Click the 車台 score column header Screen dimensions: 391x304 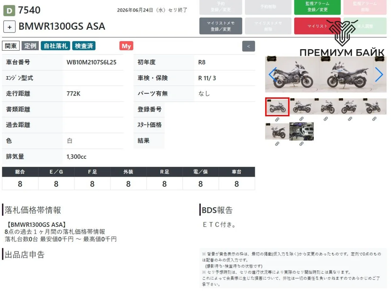tap(237, 172)
